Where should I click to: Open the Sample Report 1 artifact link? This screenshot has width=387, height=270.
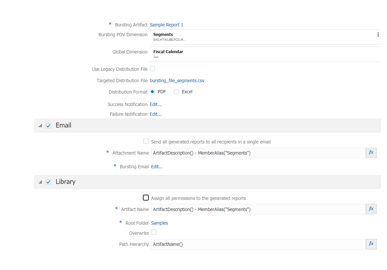coord(166,25)
